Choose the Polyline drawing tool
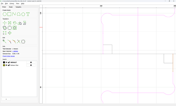176x106 pixels. click(14, 14)
